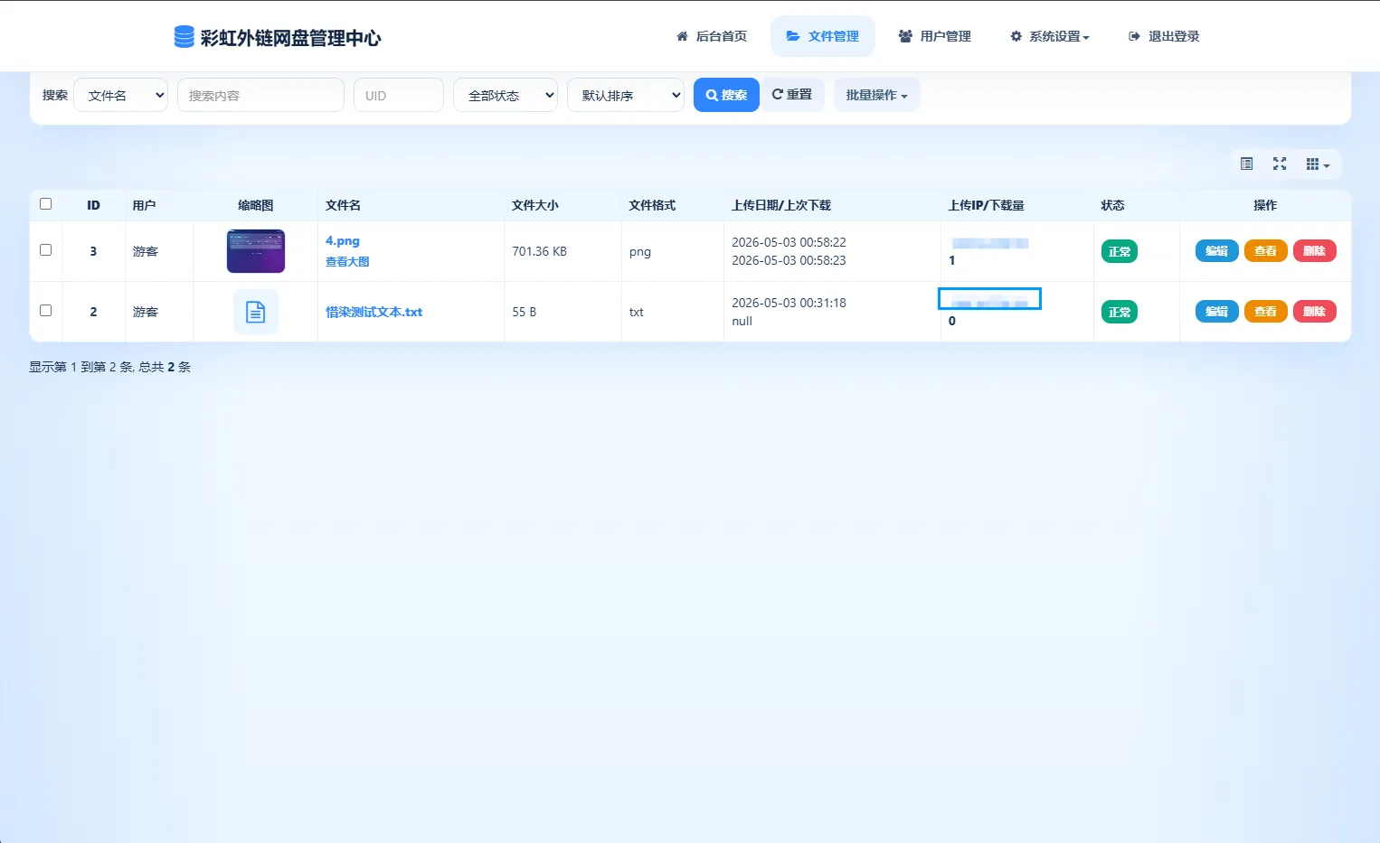The image size is (1380, 843).
Task: Tick the checkbox for row ID 2
Action: [46, 311]
